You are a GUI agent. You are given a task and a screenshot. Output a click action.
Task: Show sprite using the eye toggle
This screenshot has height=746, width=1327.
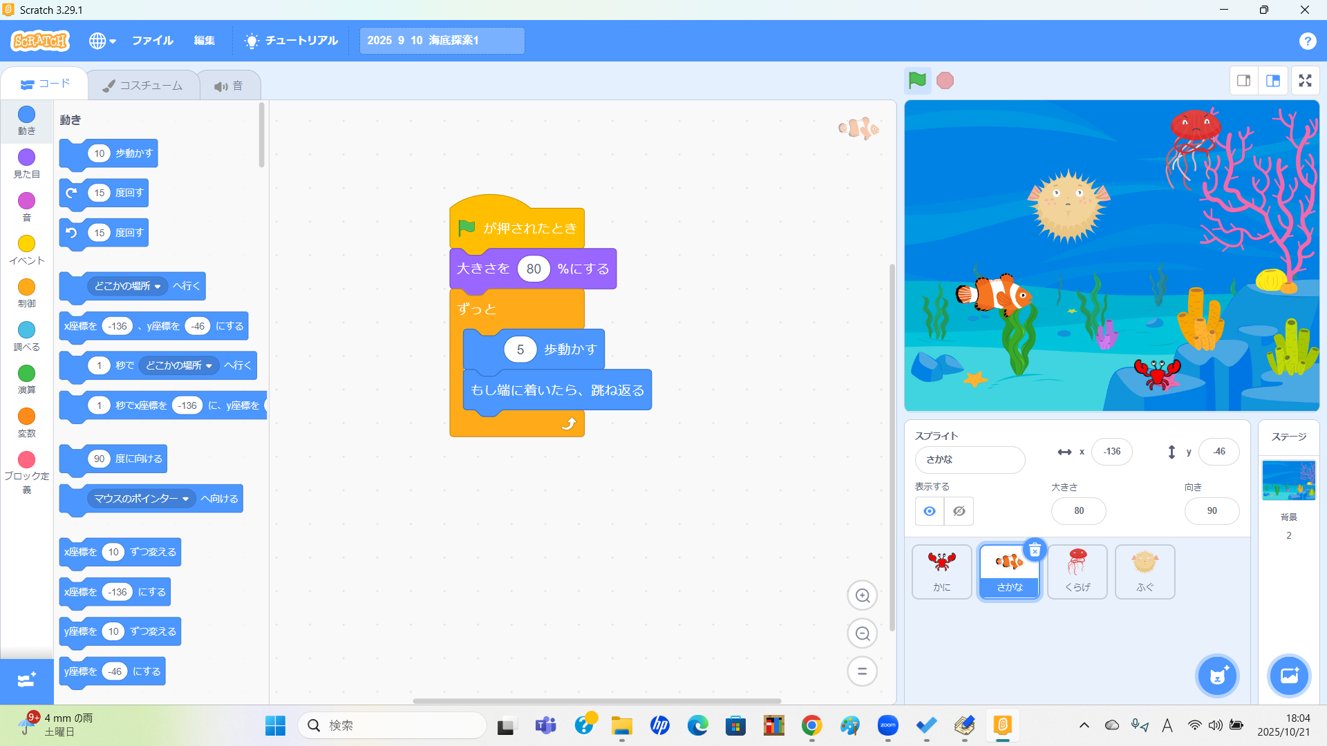click(930, 511)
